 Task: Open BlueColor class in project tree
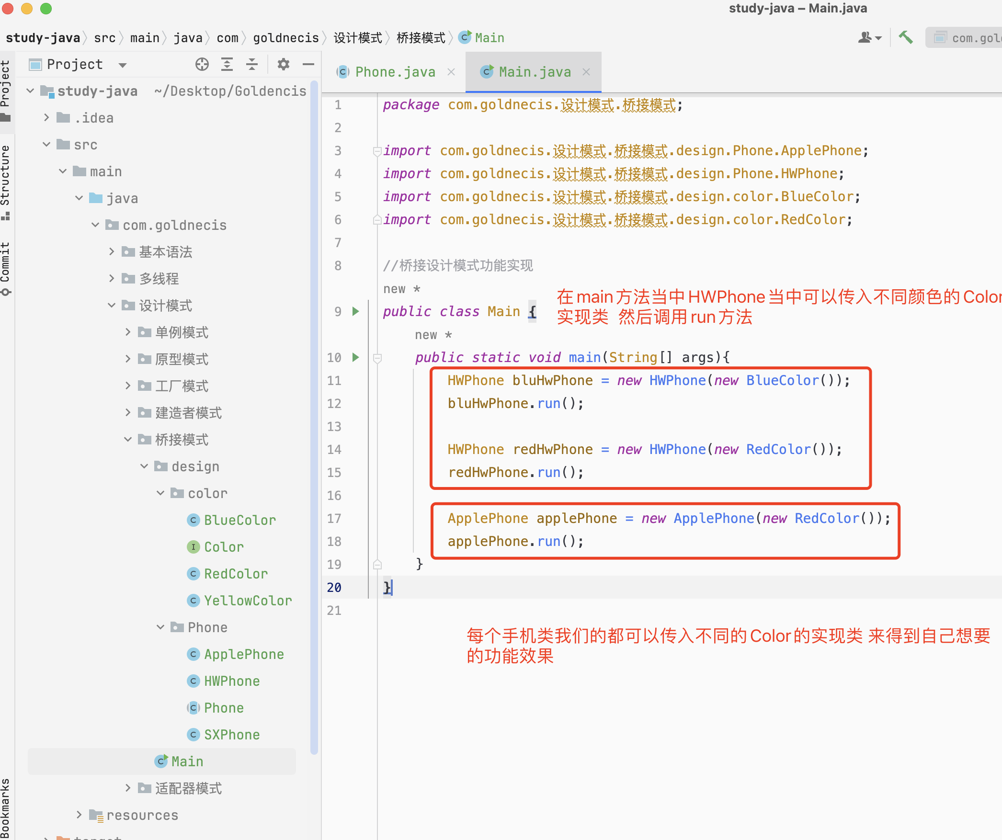[232, 520]
